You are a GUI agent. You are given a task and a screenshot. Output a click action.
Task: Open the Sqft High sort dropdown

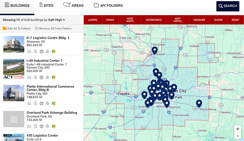point(57,20)
